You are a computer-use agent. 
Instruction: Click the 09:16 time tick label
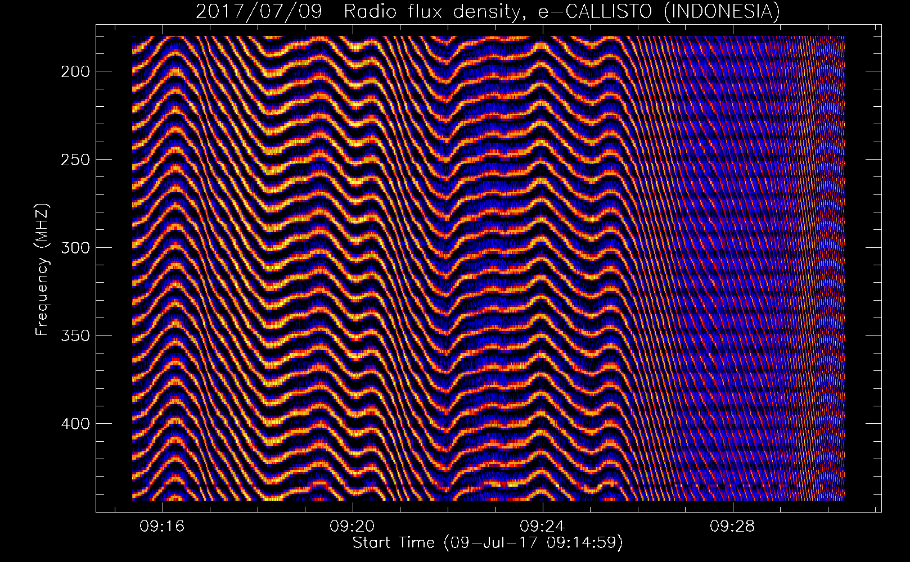pos(163,527)
